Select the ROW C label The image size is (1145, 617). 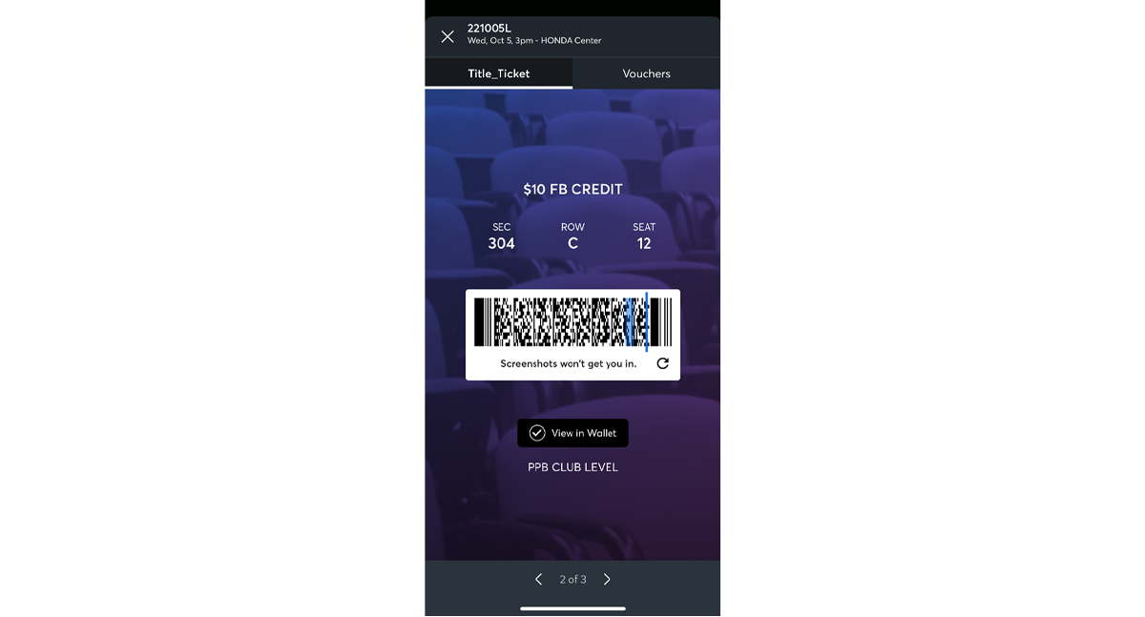coord(572,236)
